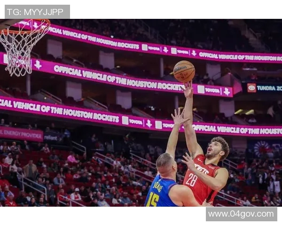Image resolution: width=282 pixels, height=226 pixels.
Task: Click the Wilson basketball in the air
Action: pyautogui.click(x=184, y=72)
